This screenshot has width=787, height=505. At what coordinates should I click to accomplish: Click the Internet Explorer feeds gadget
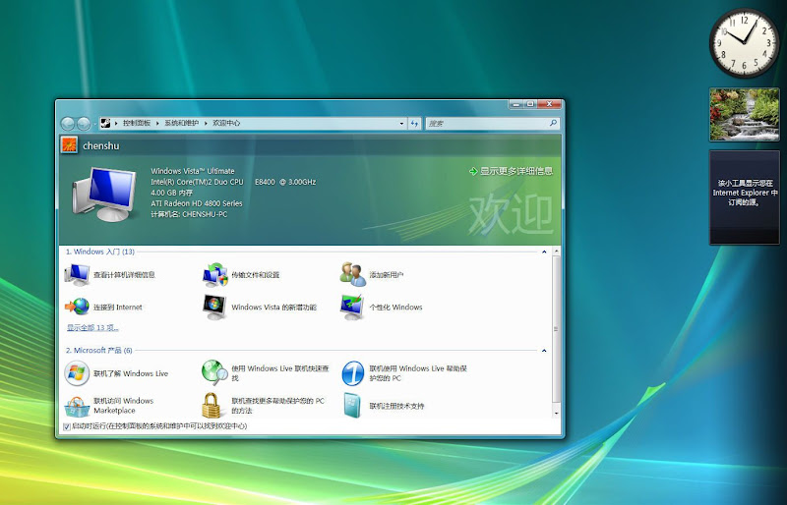pos(745,197)
